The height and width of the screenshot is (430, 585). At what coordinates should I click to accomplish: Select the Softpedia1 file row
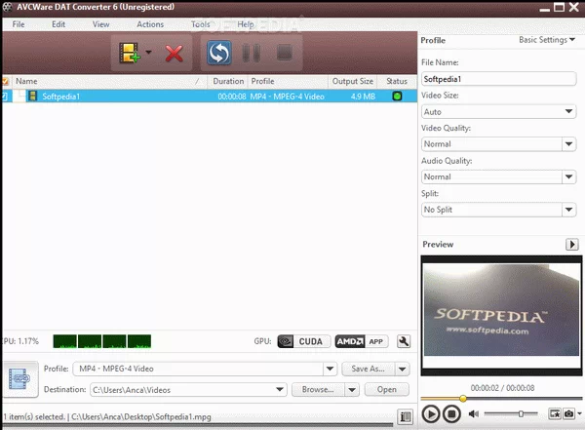[x=210, y=97]
